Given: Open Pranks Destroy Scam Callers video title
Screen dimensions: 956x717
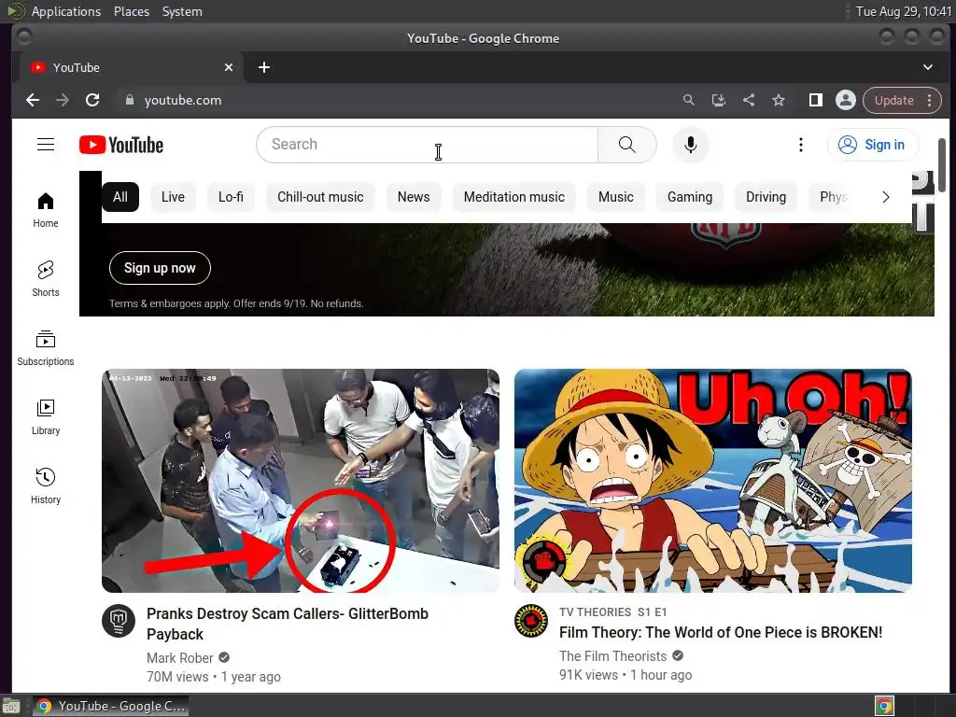Looking at the screenshot, I should pos(288,624).
